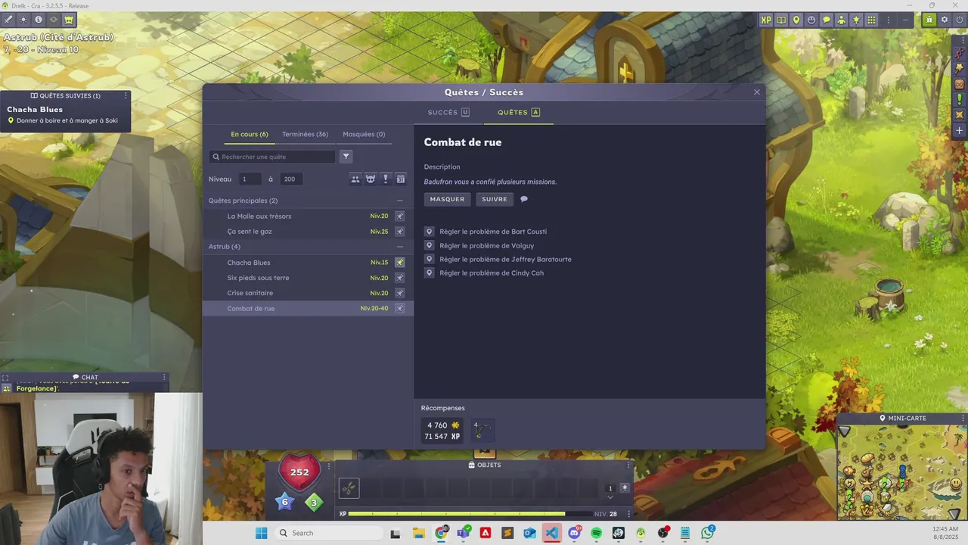Screen dimensions: 968x545
Task: Filter quests by calendar icon
Action: click(401, 179)
